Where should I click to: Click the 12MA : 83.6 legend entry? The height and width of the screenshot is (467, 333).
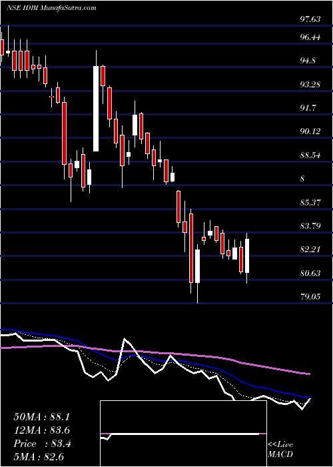pyautogui.click(x=41, y=430)
